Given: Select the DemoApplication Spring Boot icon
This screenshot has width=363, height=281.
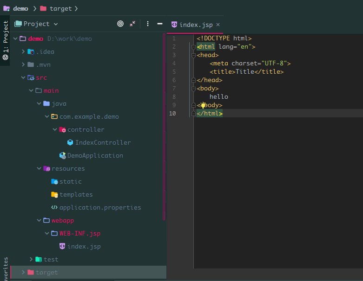Looking at the screenshot, I should [62, 155].
